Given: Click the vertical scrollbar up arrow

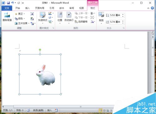Looking at the screenshot, I should [x=153, y=37].
